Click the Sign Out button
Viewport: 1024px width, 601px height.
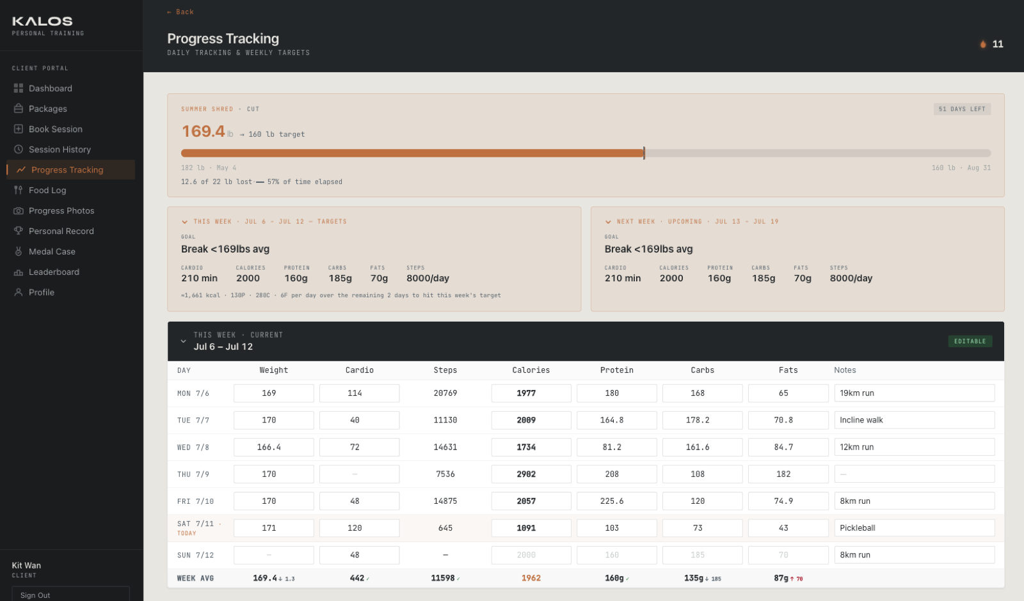point(70,595)
